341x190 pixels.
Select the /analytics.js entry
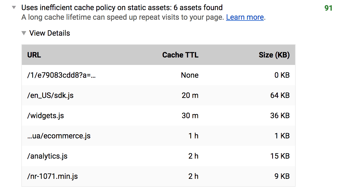pos(47,156)
